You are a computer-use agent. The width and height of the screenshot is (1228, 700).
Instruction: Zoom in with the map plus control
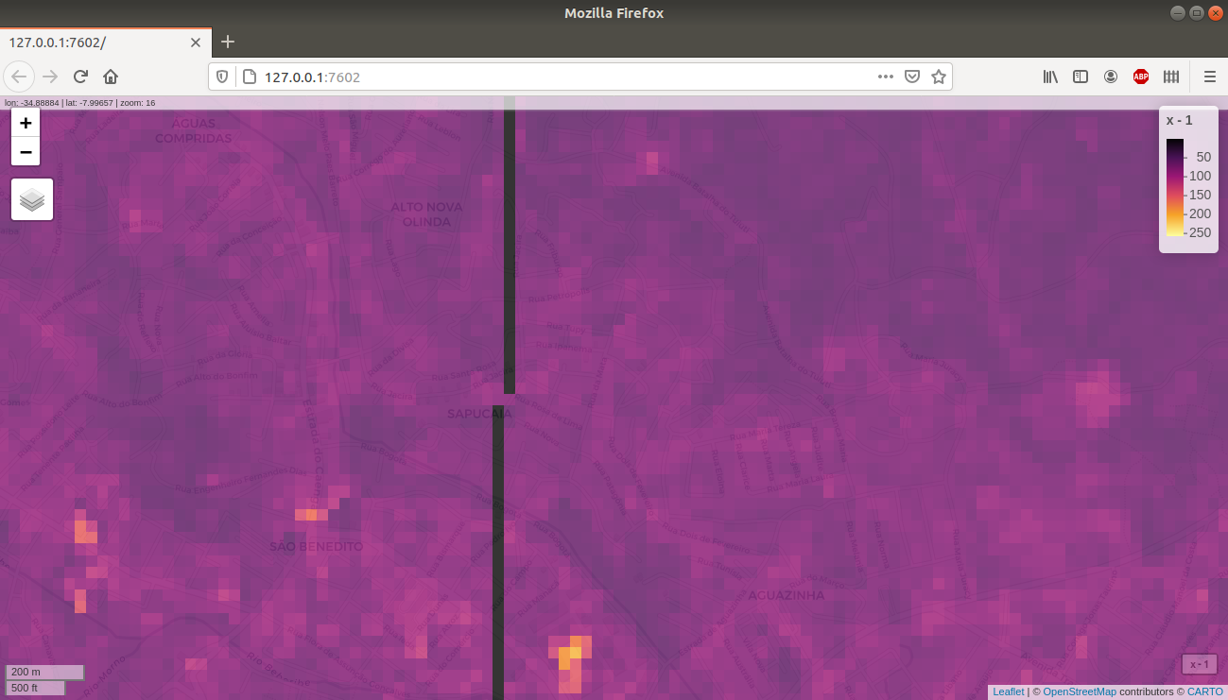click(26, 123)
